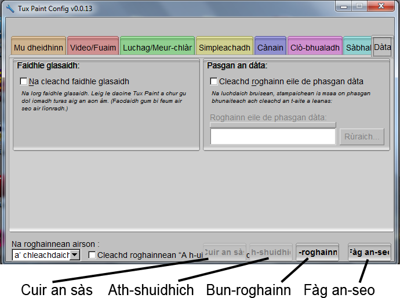Switch to the Video/Fuaim tab
The width and height of the screenshot is (400, 298).
[x=93, y=48]
